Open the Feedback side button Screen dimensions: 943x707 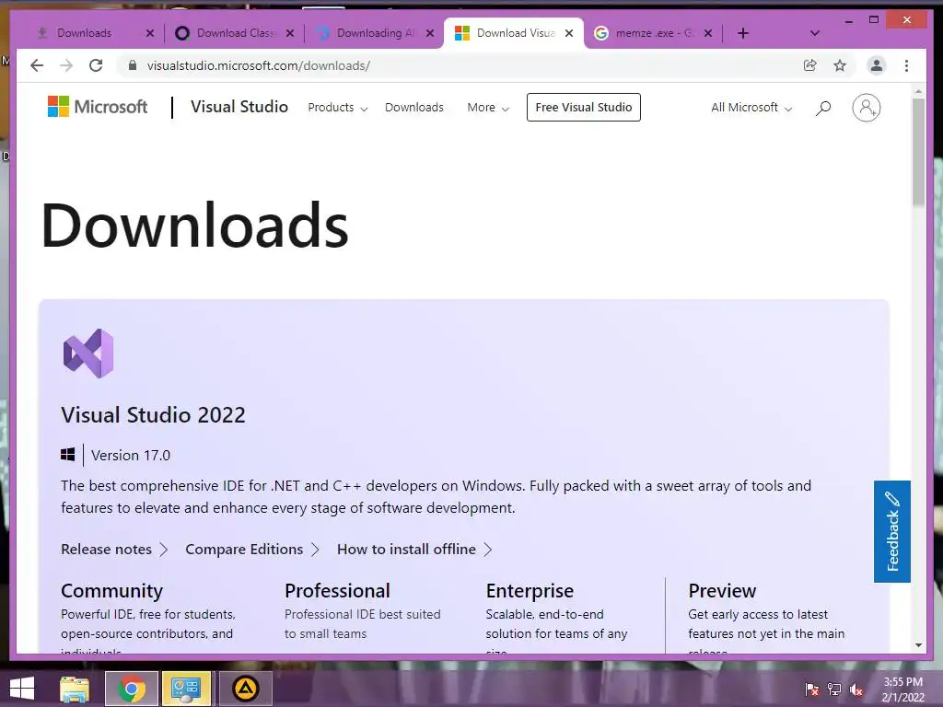[891, 531]
